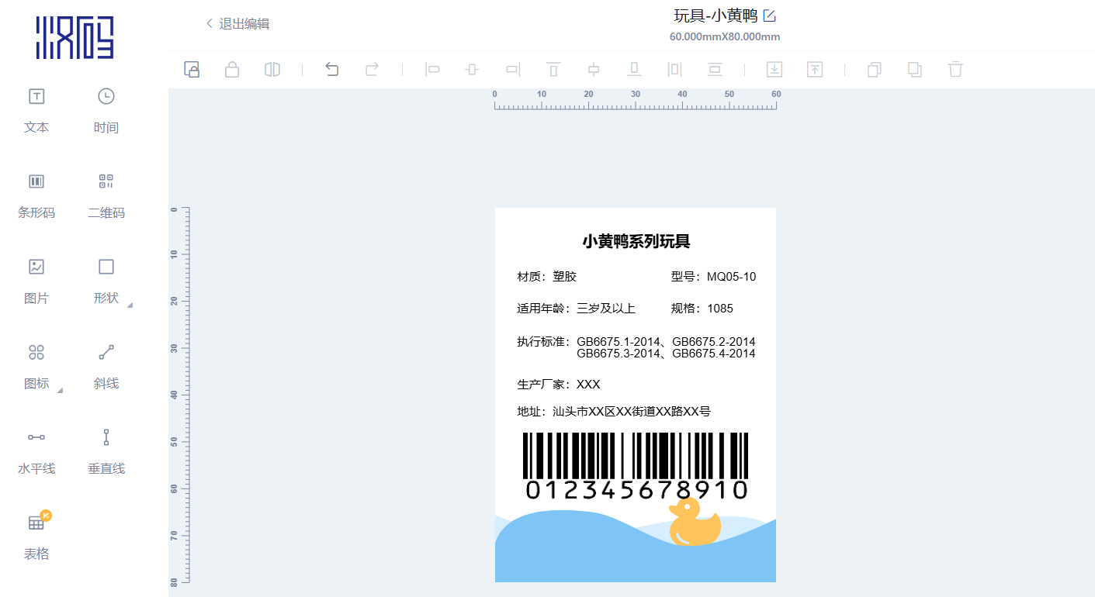Screen dimensions: 1095x597
Task: Insert a 图片 image element
Action: [x=36, y=281]
